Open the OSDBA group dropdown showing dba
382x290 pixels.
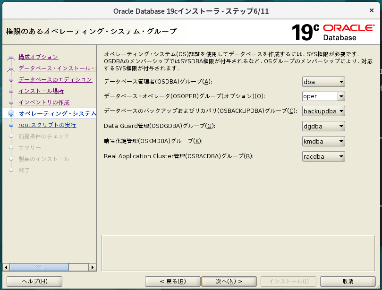point(323,82)
